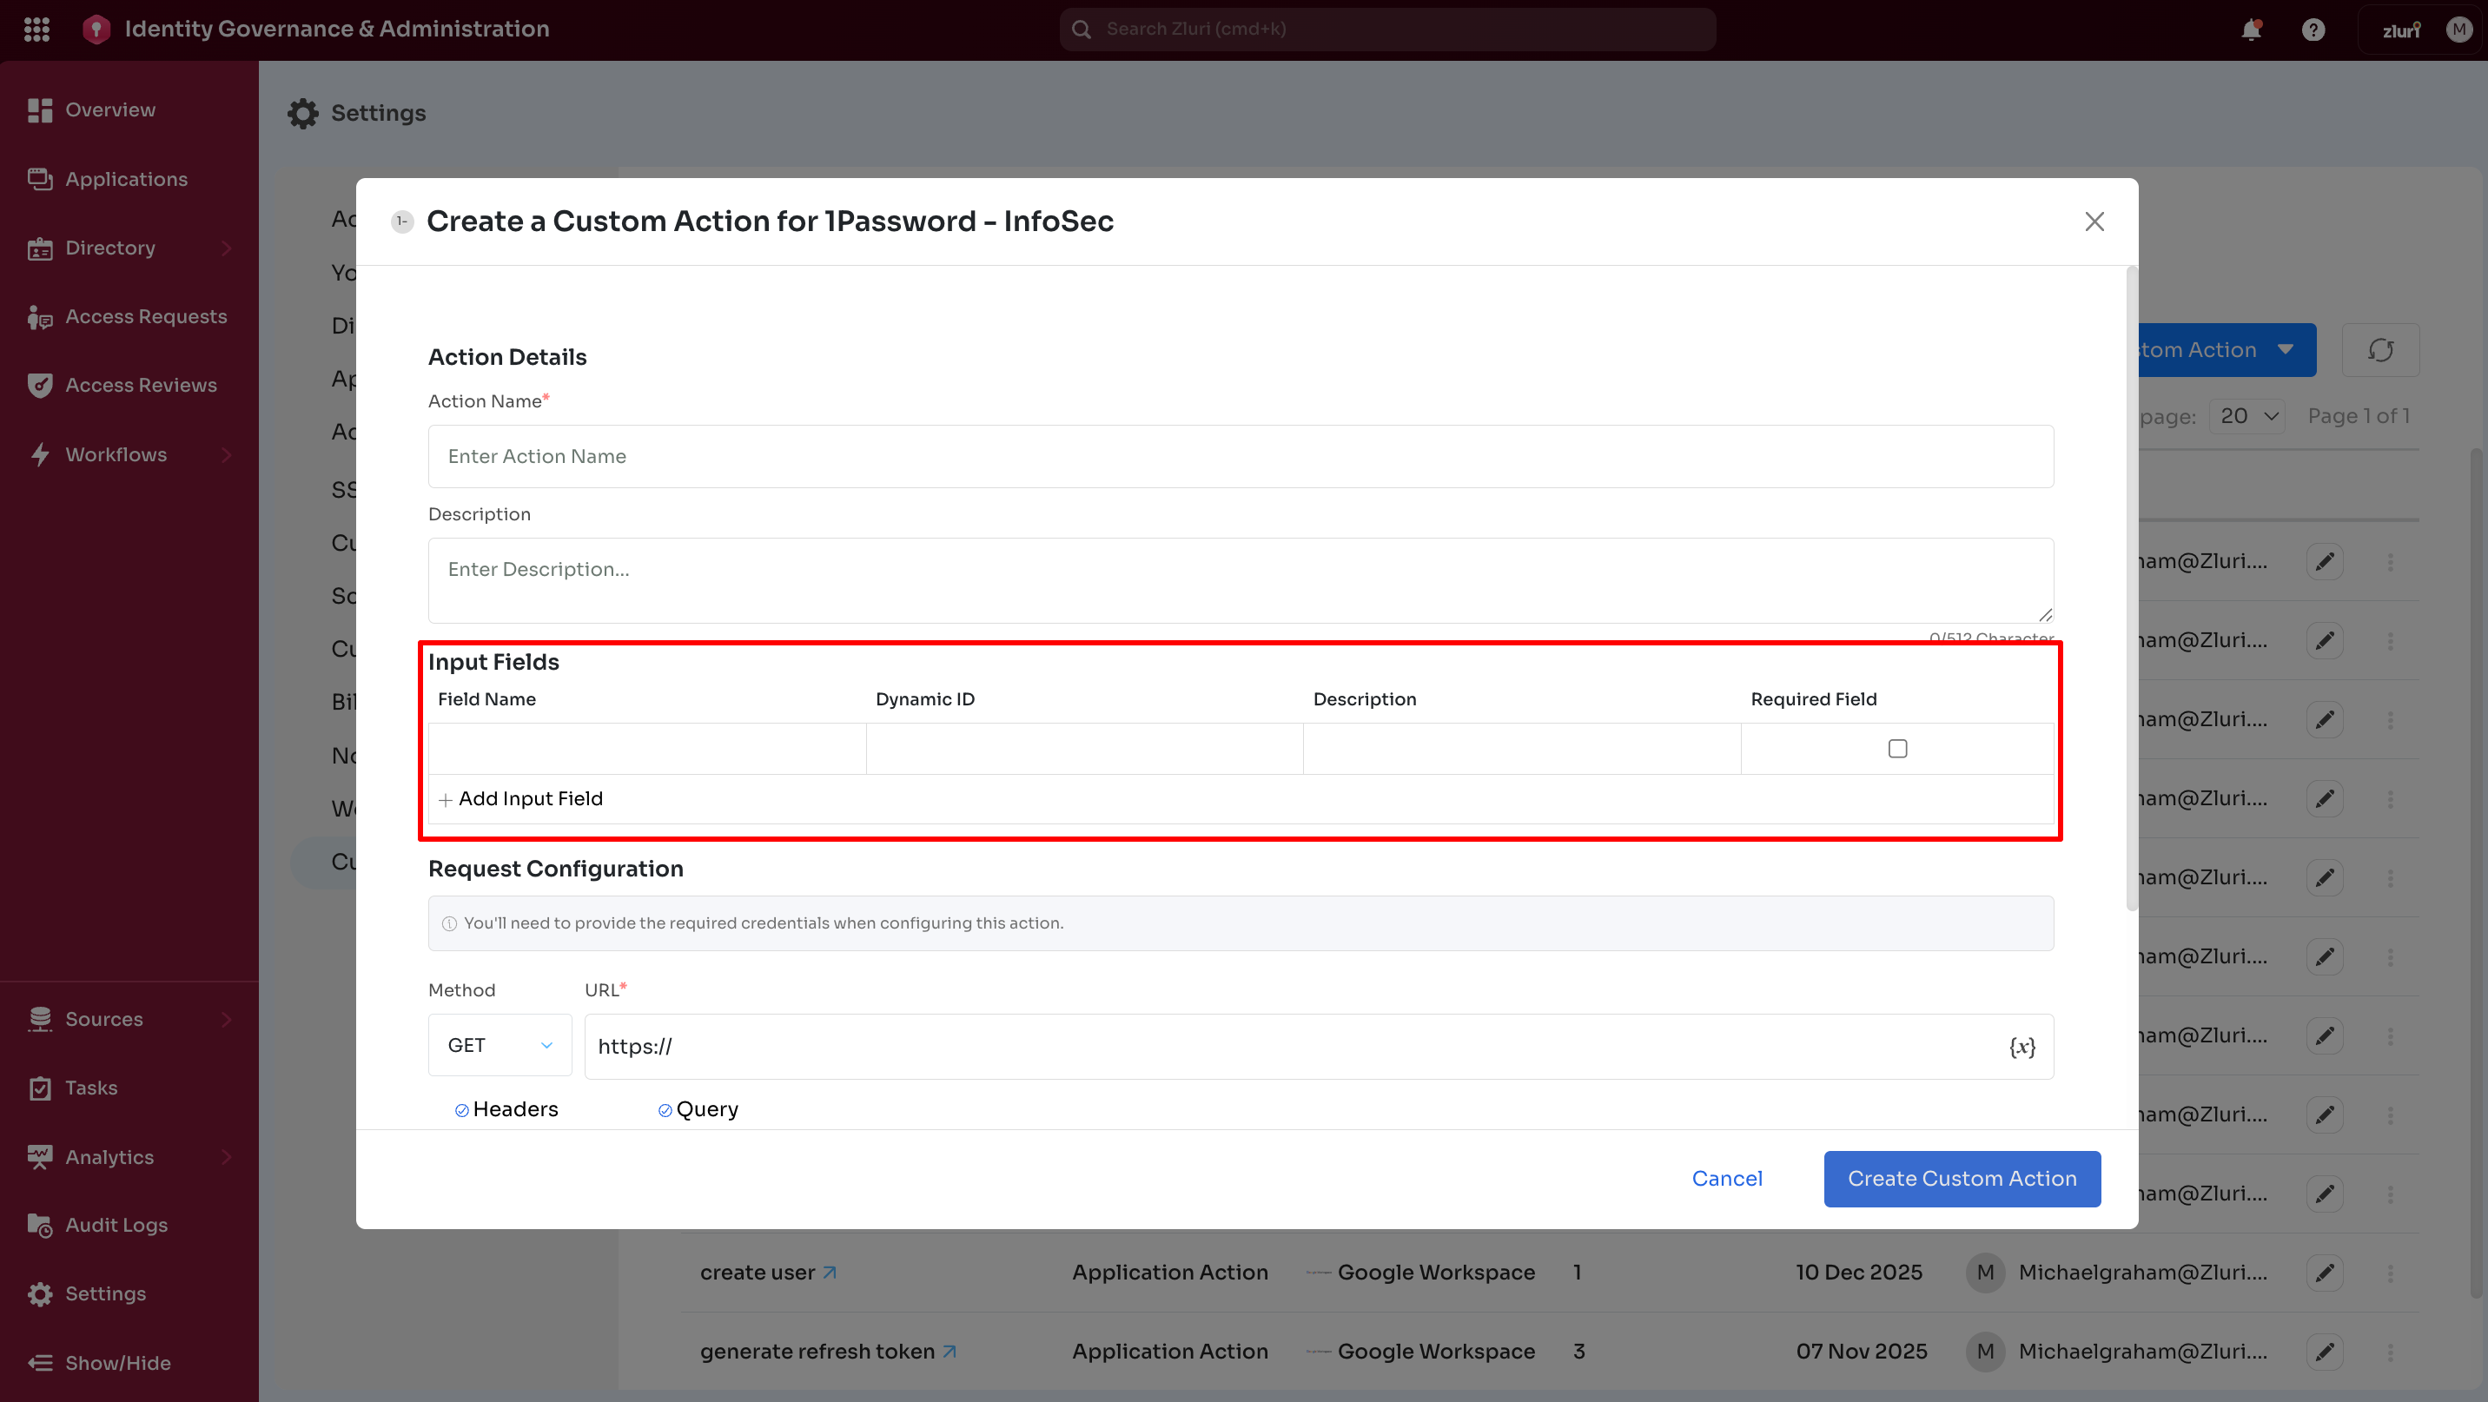The image size is (2488, 1402).
Task: Open the three-dot menu for generate refresh token row
Action: [x=2391, y=1352]
